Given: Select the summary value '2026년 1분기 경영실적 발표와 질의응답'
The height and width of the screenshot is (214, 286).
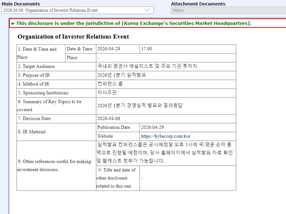Looking at the screenshot, I should point(140,106).
